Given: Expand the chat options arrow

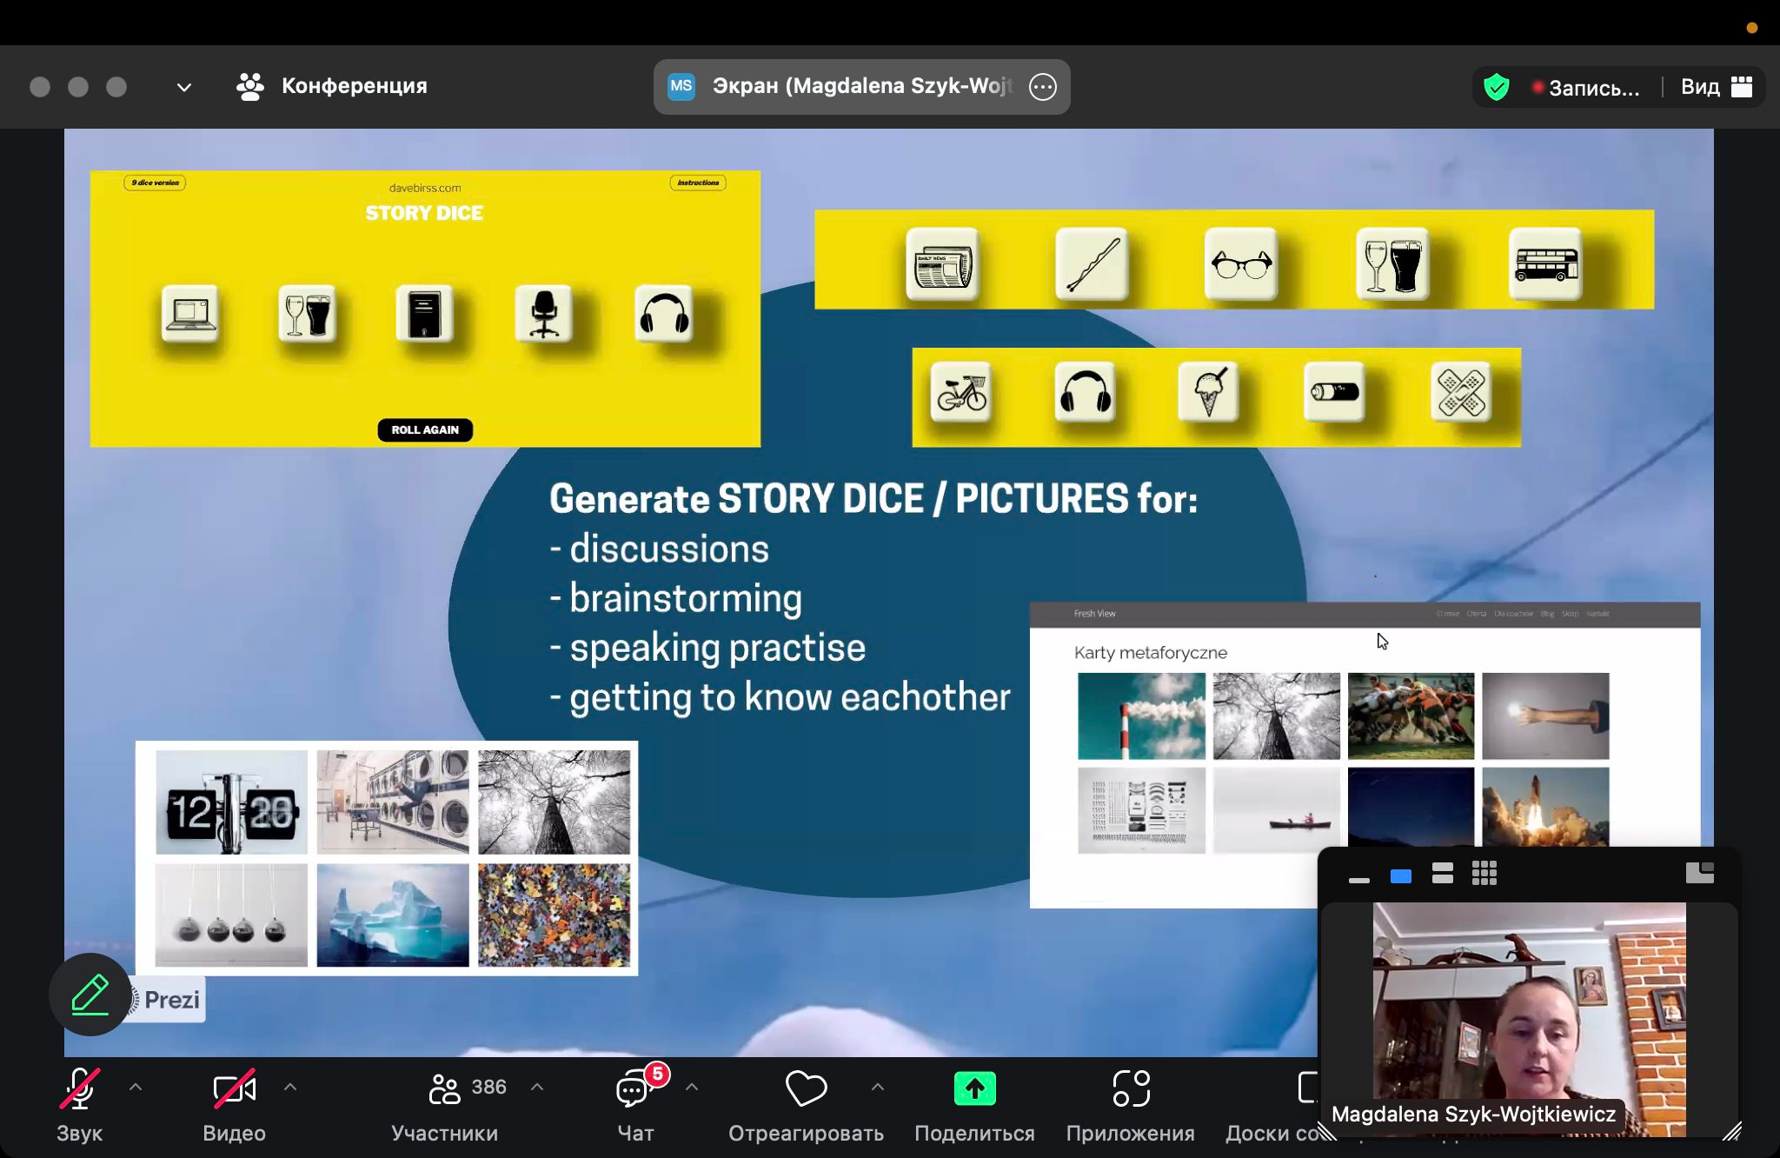Looking at the screenshot, I should (x=692, y=1087).
